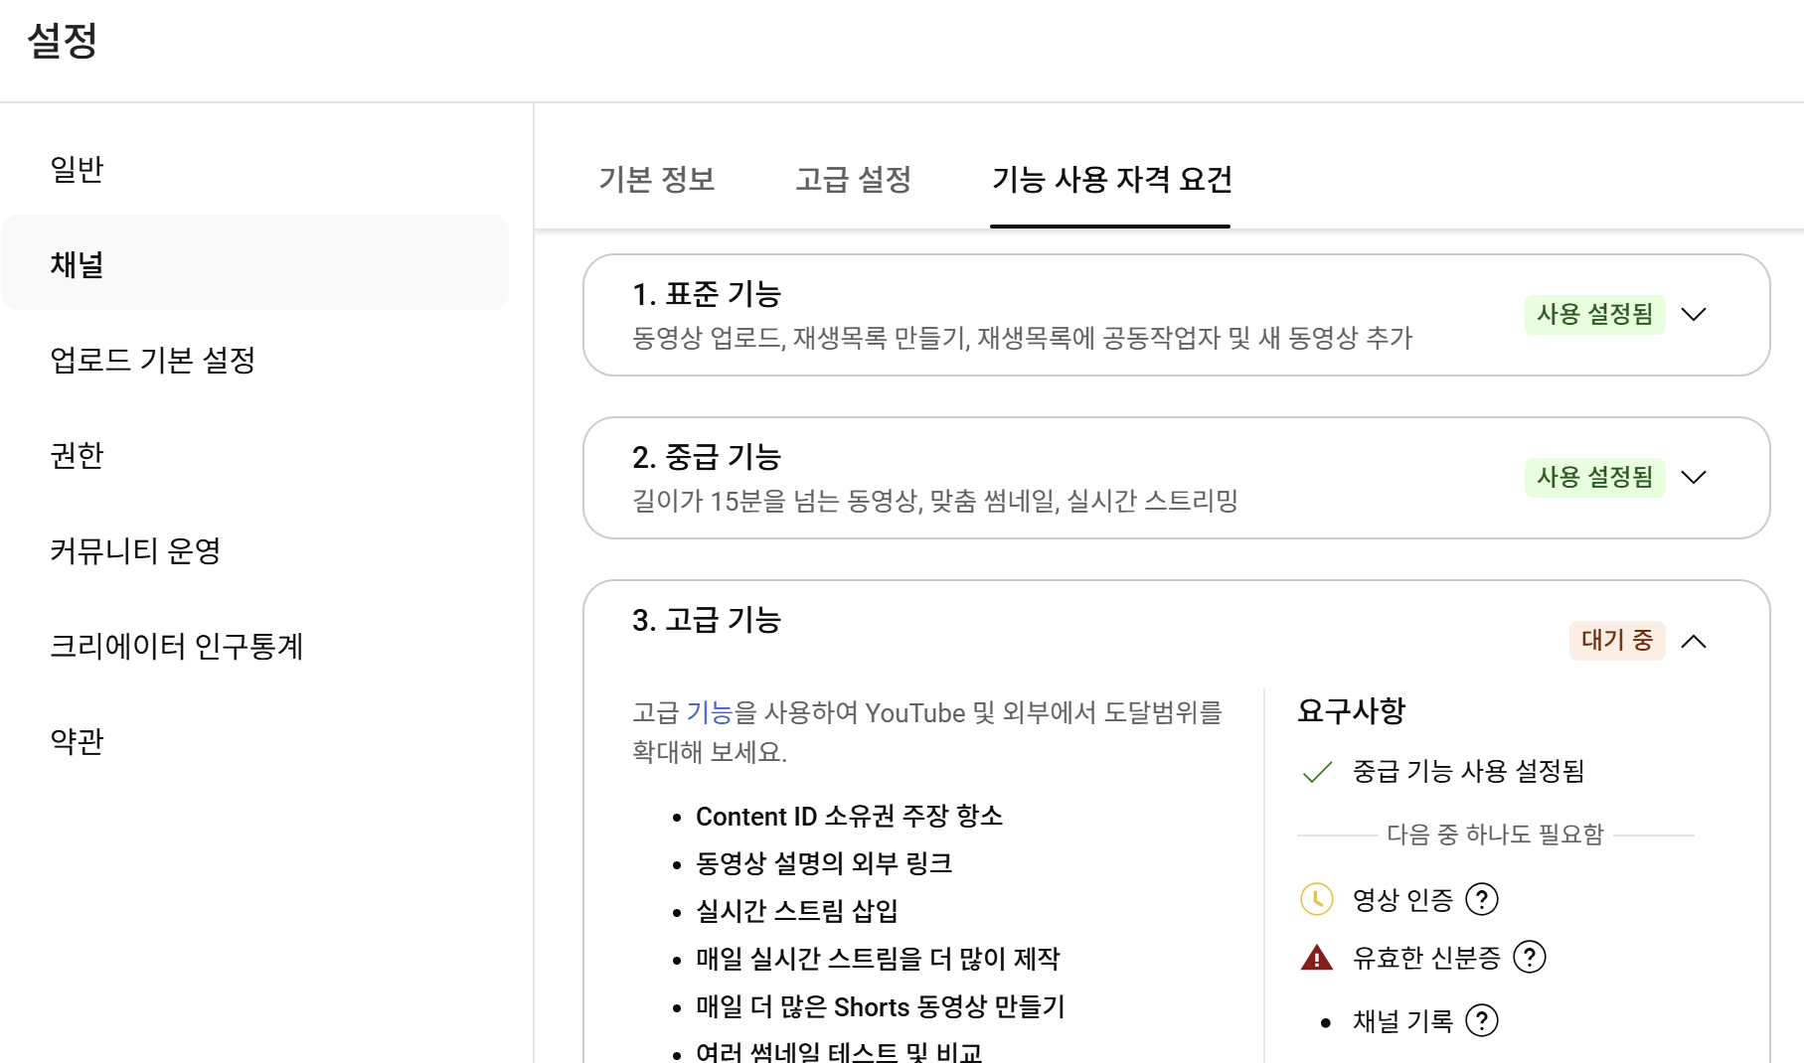Click the 다음 중 하나도 필요함 label
The image size is (1804, 1063).
coord(1495,835)
